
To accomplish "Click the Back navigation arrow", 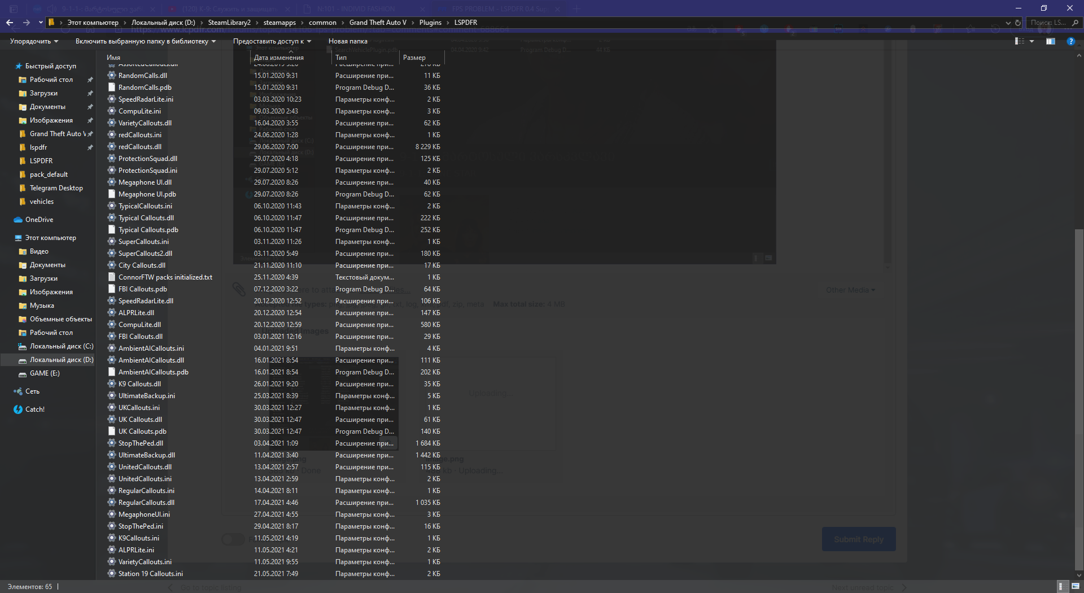I will pyautogui.click(x=10, y=23).
